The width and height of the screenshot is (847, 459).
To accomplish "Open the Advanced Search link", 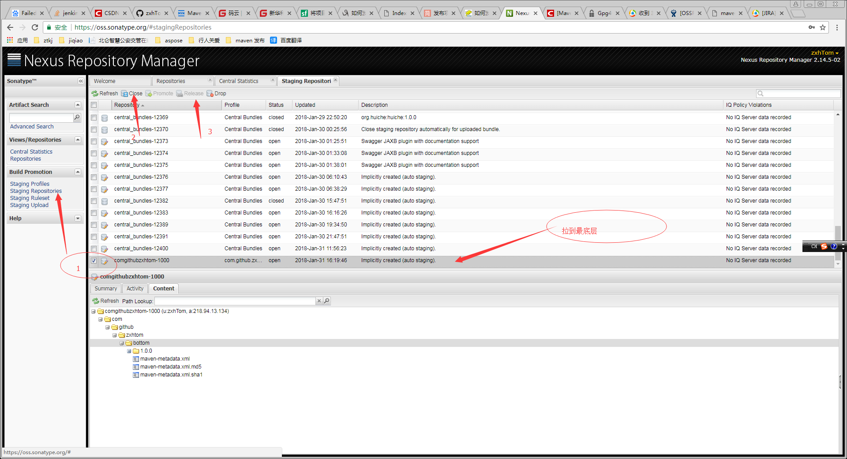I will pyautogui.click(x=32, y=127).
